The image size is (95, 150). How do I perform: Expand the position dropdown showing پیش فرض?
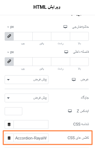(x=26, y=98)
